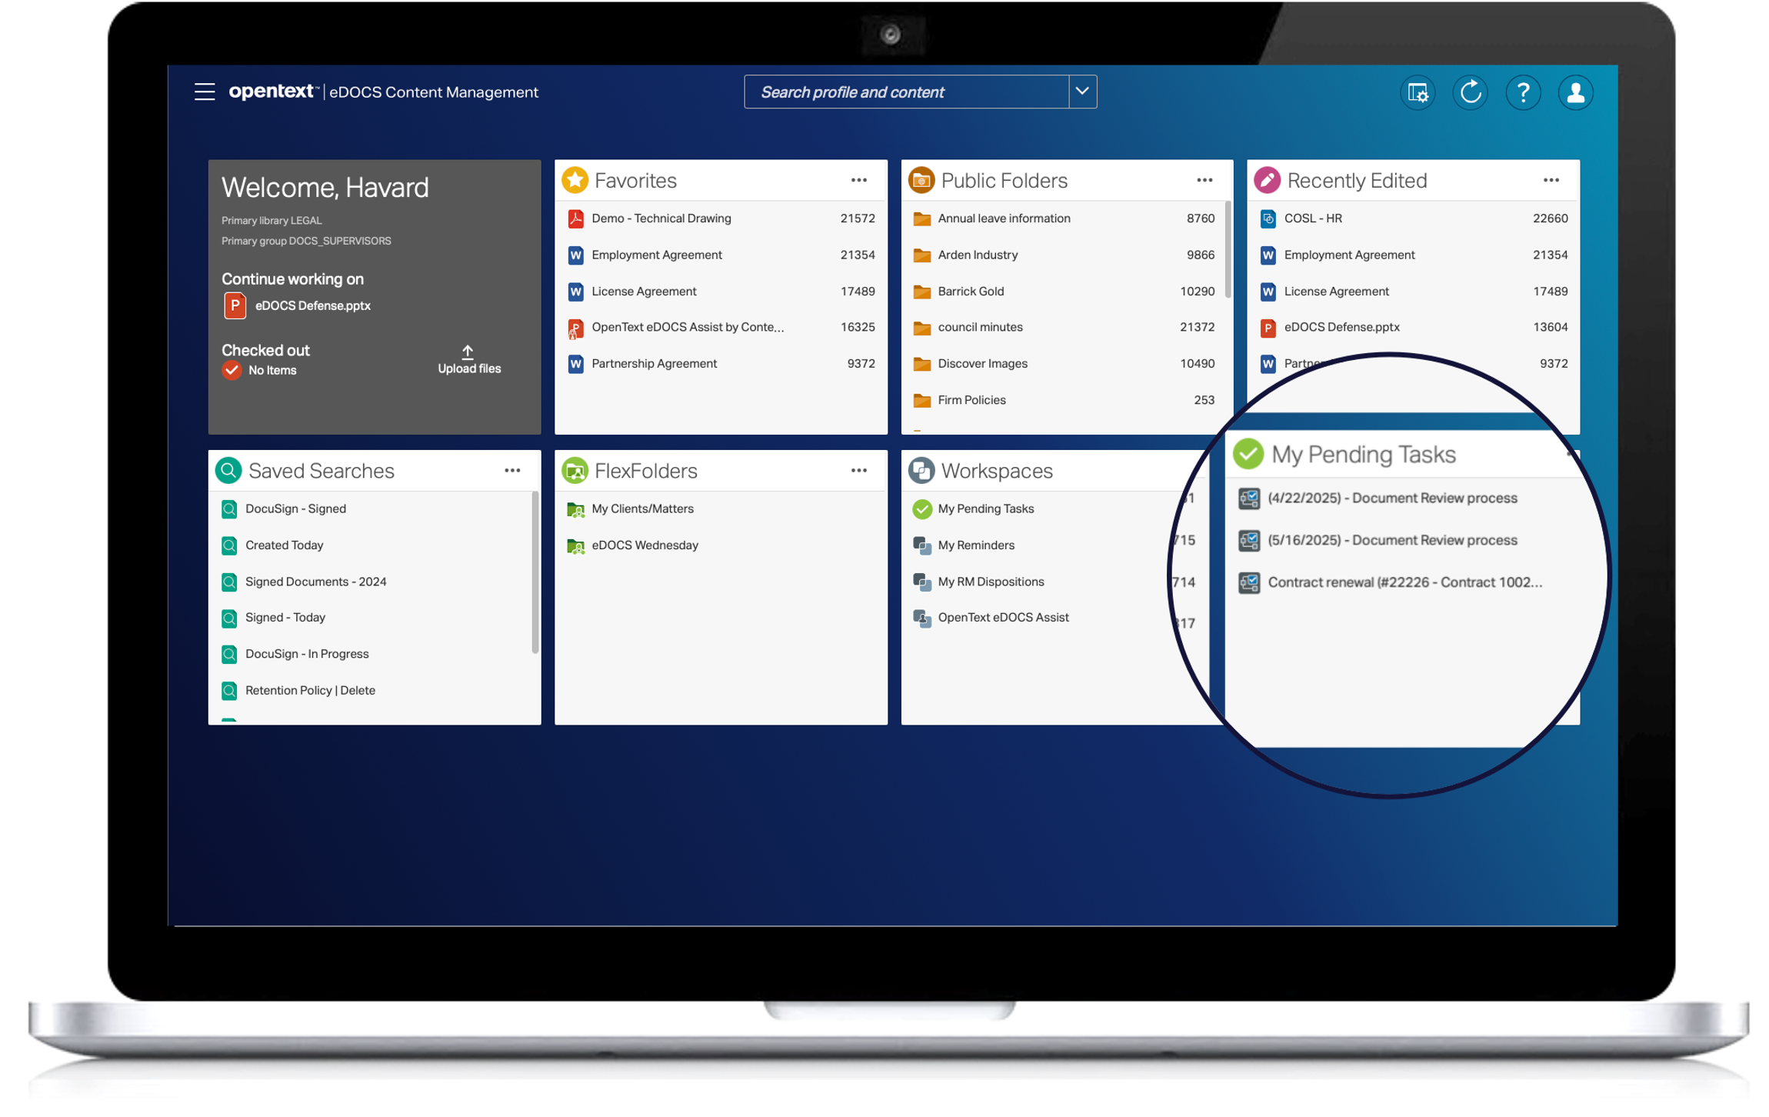1769x1117 pixels.
Task: Click task icon of (5/16/2025) Document Review process
Action: [x=1248, y=540]
